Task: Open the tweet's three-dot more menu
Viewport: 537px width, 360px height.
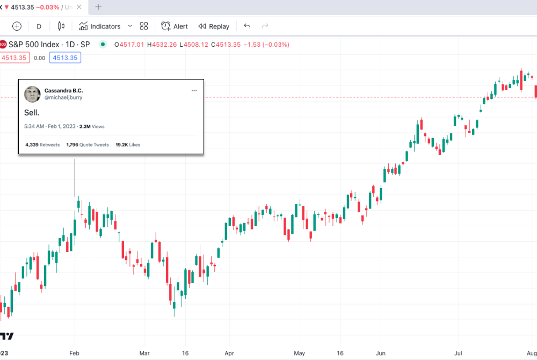Action: point(194,91)
